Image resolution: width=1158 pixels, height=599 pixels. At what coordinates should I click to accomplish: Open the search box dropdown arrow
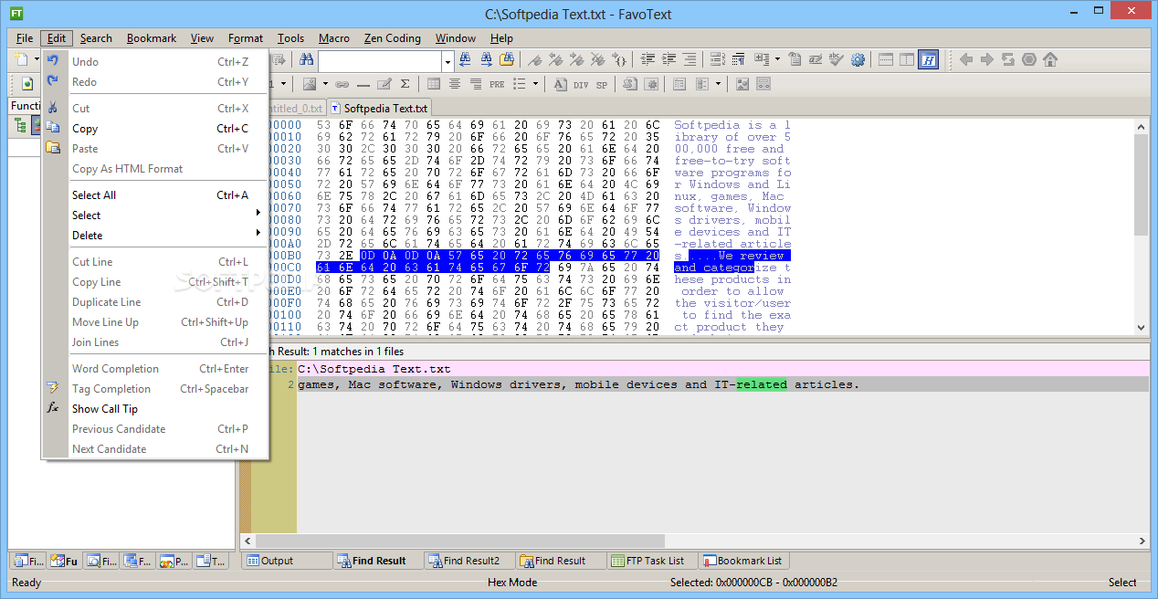point(447,61)
